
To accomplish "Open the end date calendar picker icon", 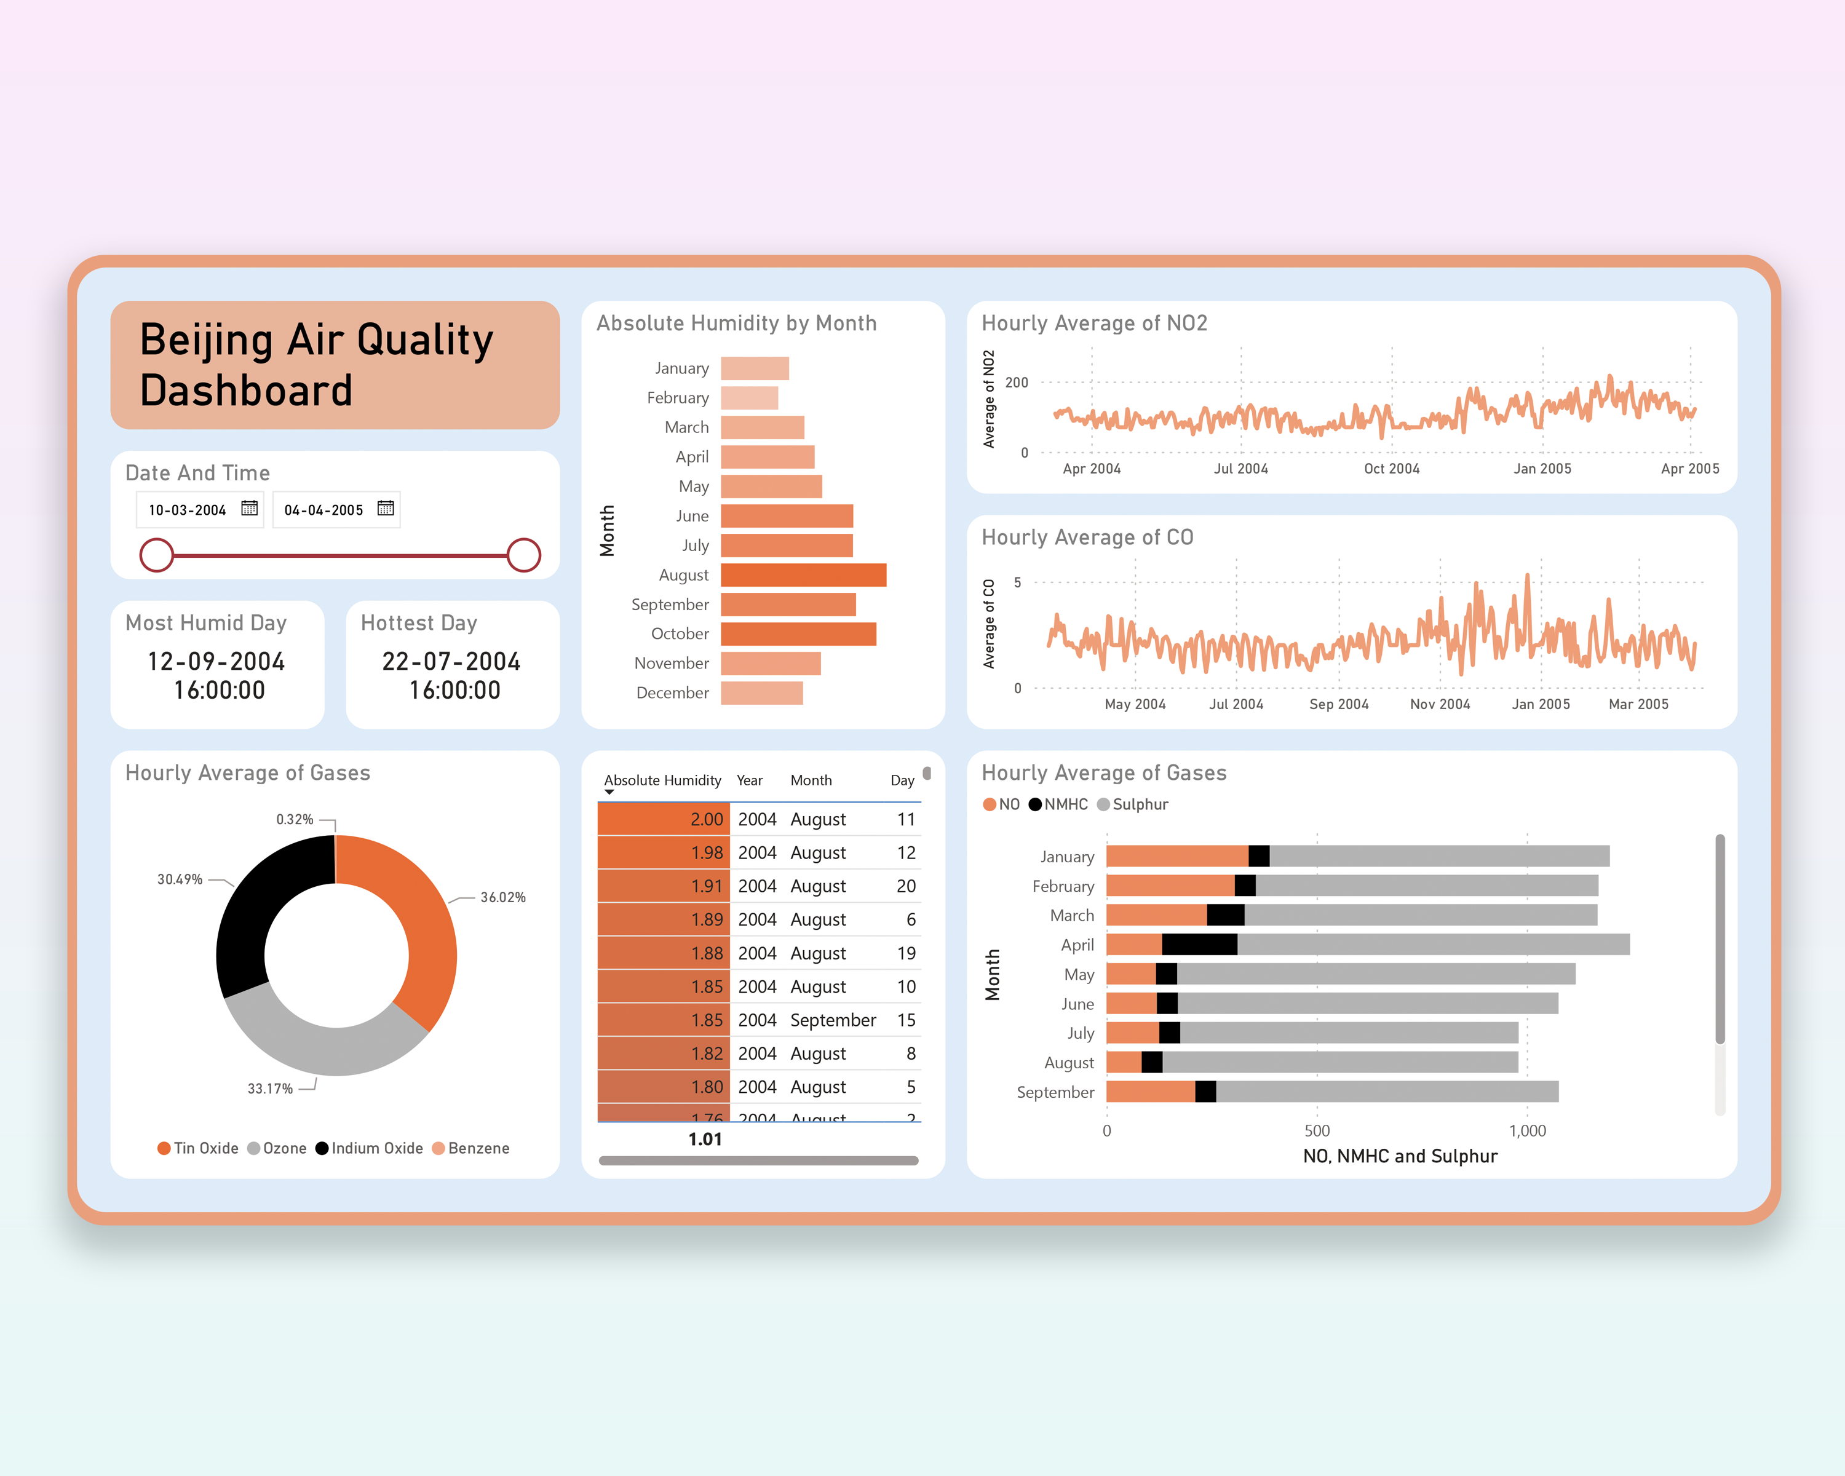I will point(385,508).
